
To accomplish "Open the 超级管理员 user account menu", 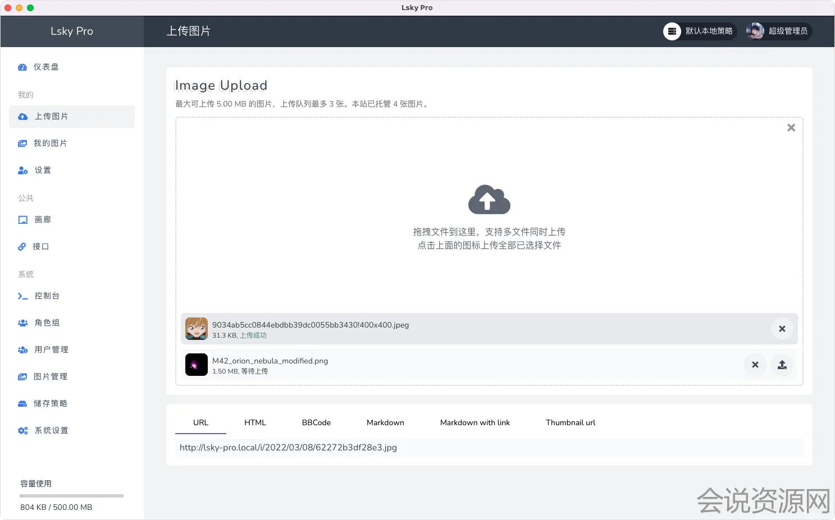I will point(779,31).
